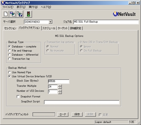This screenshot has height=125, width=141.
Task: Select the Transaction log backup type
Action: [9, 59]
